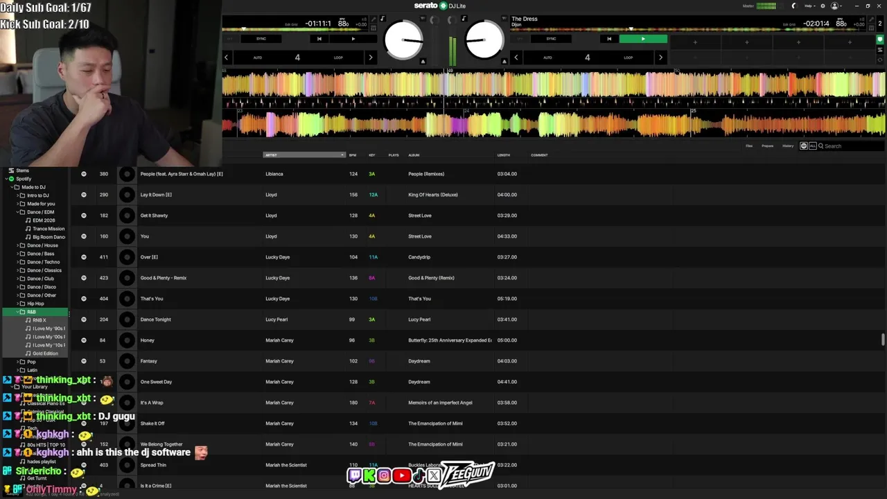
Task: Play the right deck with the green button
Action: pos(643,39)
